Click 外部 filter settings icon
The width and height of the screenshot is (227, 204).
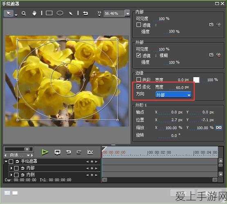click(x=218, y=55)
